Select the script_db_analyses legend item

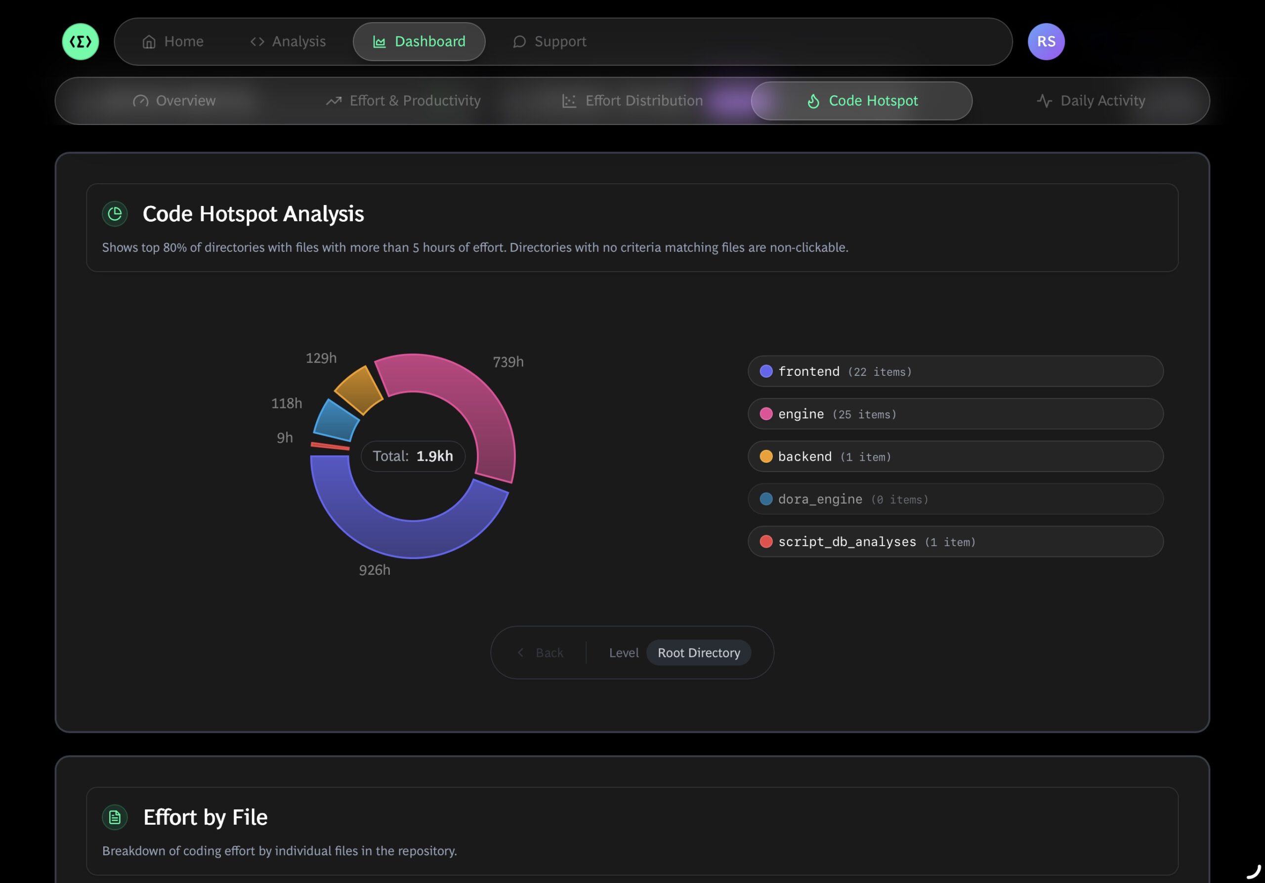[955, 541]
